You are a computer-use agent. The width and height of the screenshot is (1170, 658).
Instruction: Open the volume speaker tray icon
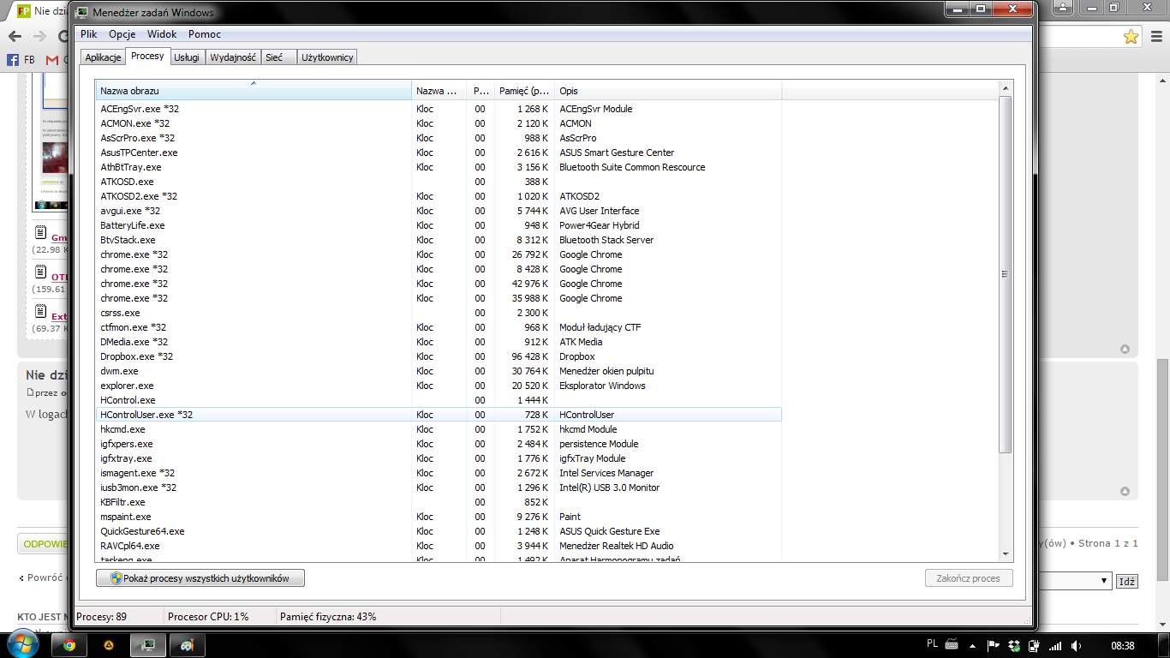coord(1076,645)
